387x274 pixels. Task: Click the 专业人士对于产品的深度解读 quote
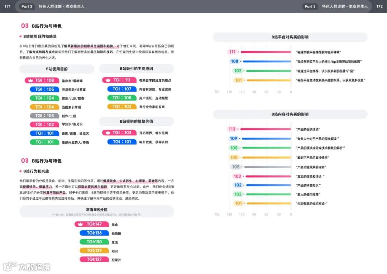tap(317, 138)
